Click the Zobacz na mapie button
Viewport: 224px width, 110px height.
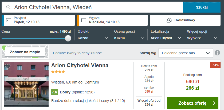[x=25, y=52]
